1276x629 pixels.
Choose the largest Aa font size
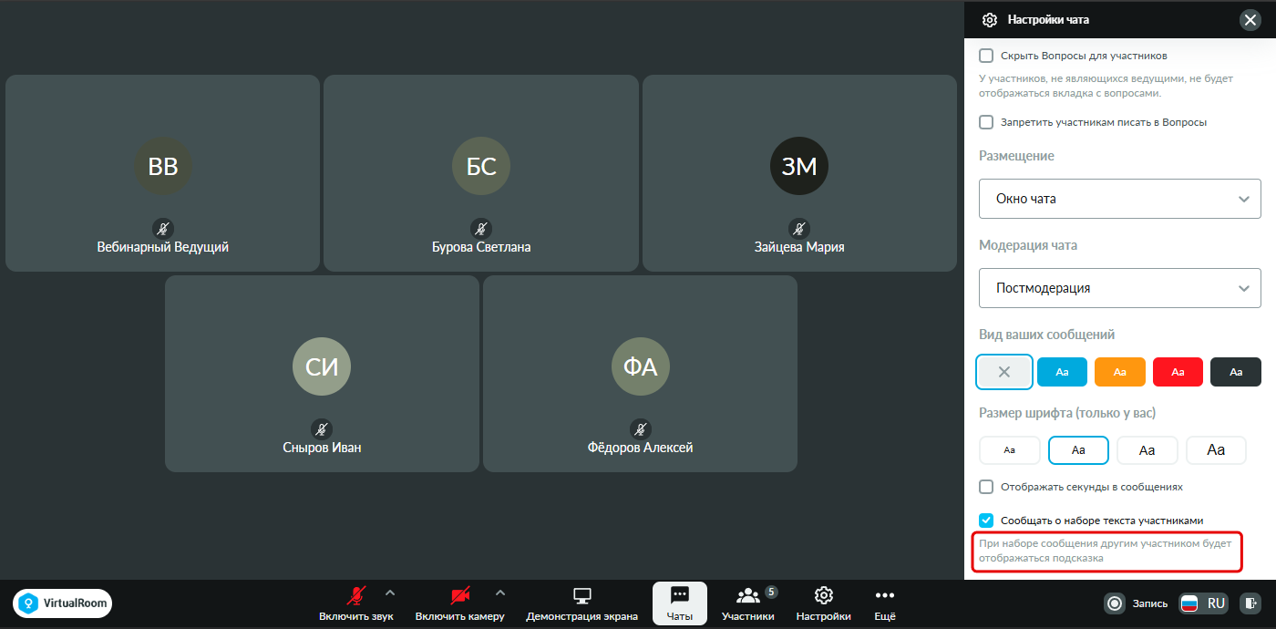pyautogui.click(x=1216, y=450)
